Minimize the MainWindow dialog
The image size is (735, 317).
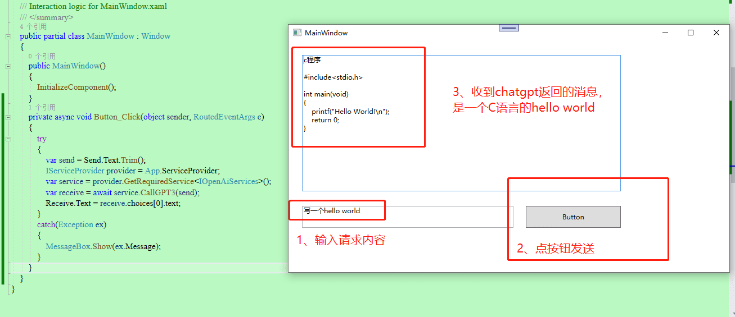coord(665,33)
